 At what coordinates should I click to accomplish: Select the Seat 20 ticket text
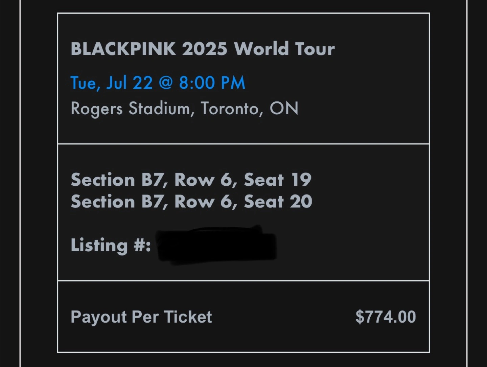(278, 201)
